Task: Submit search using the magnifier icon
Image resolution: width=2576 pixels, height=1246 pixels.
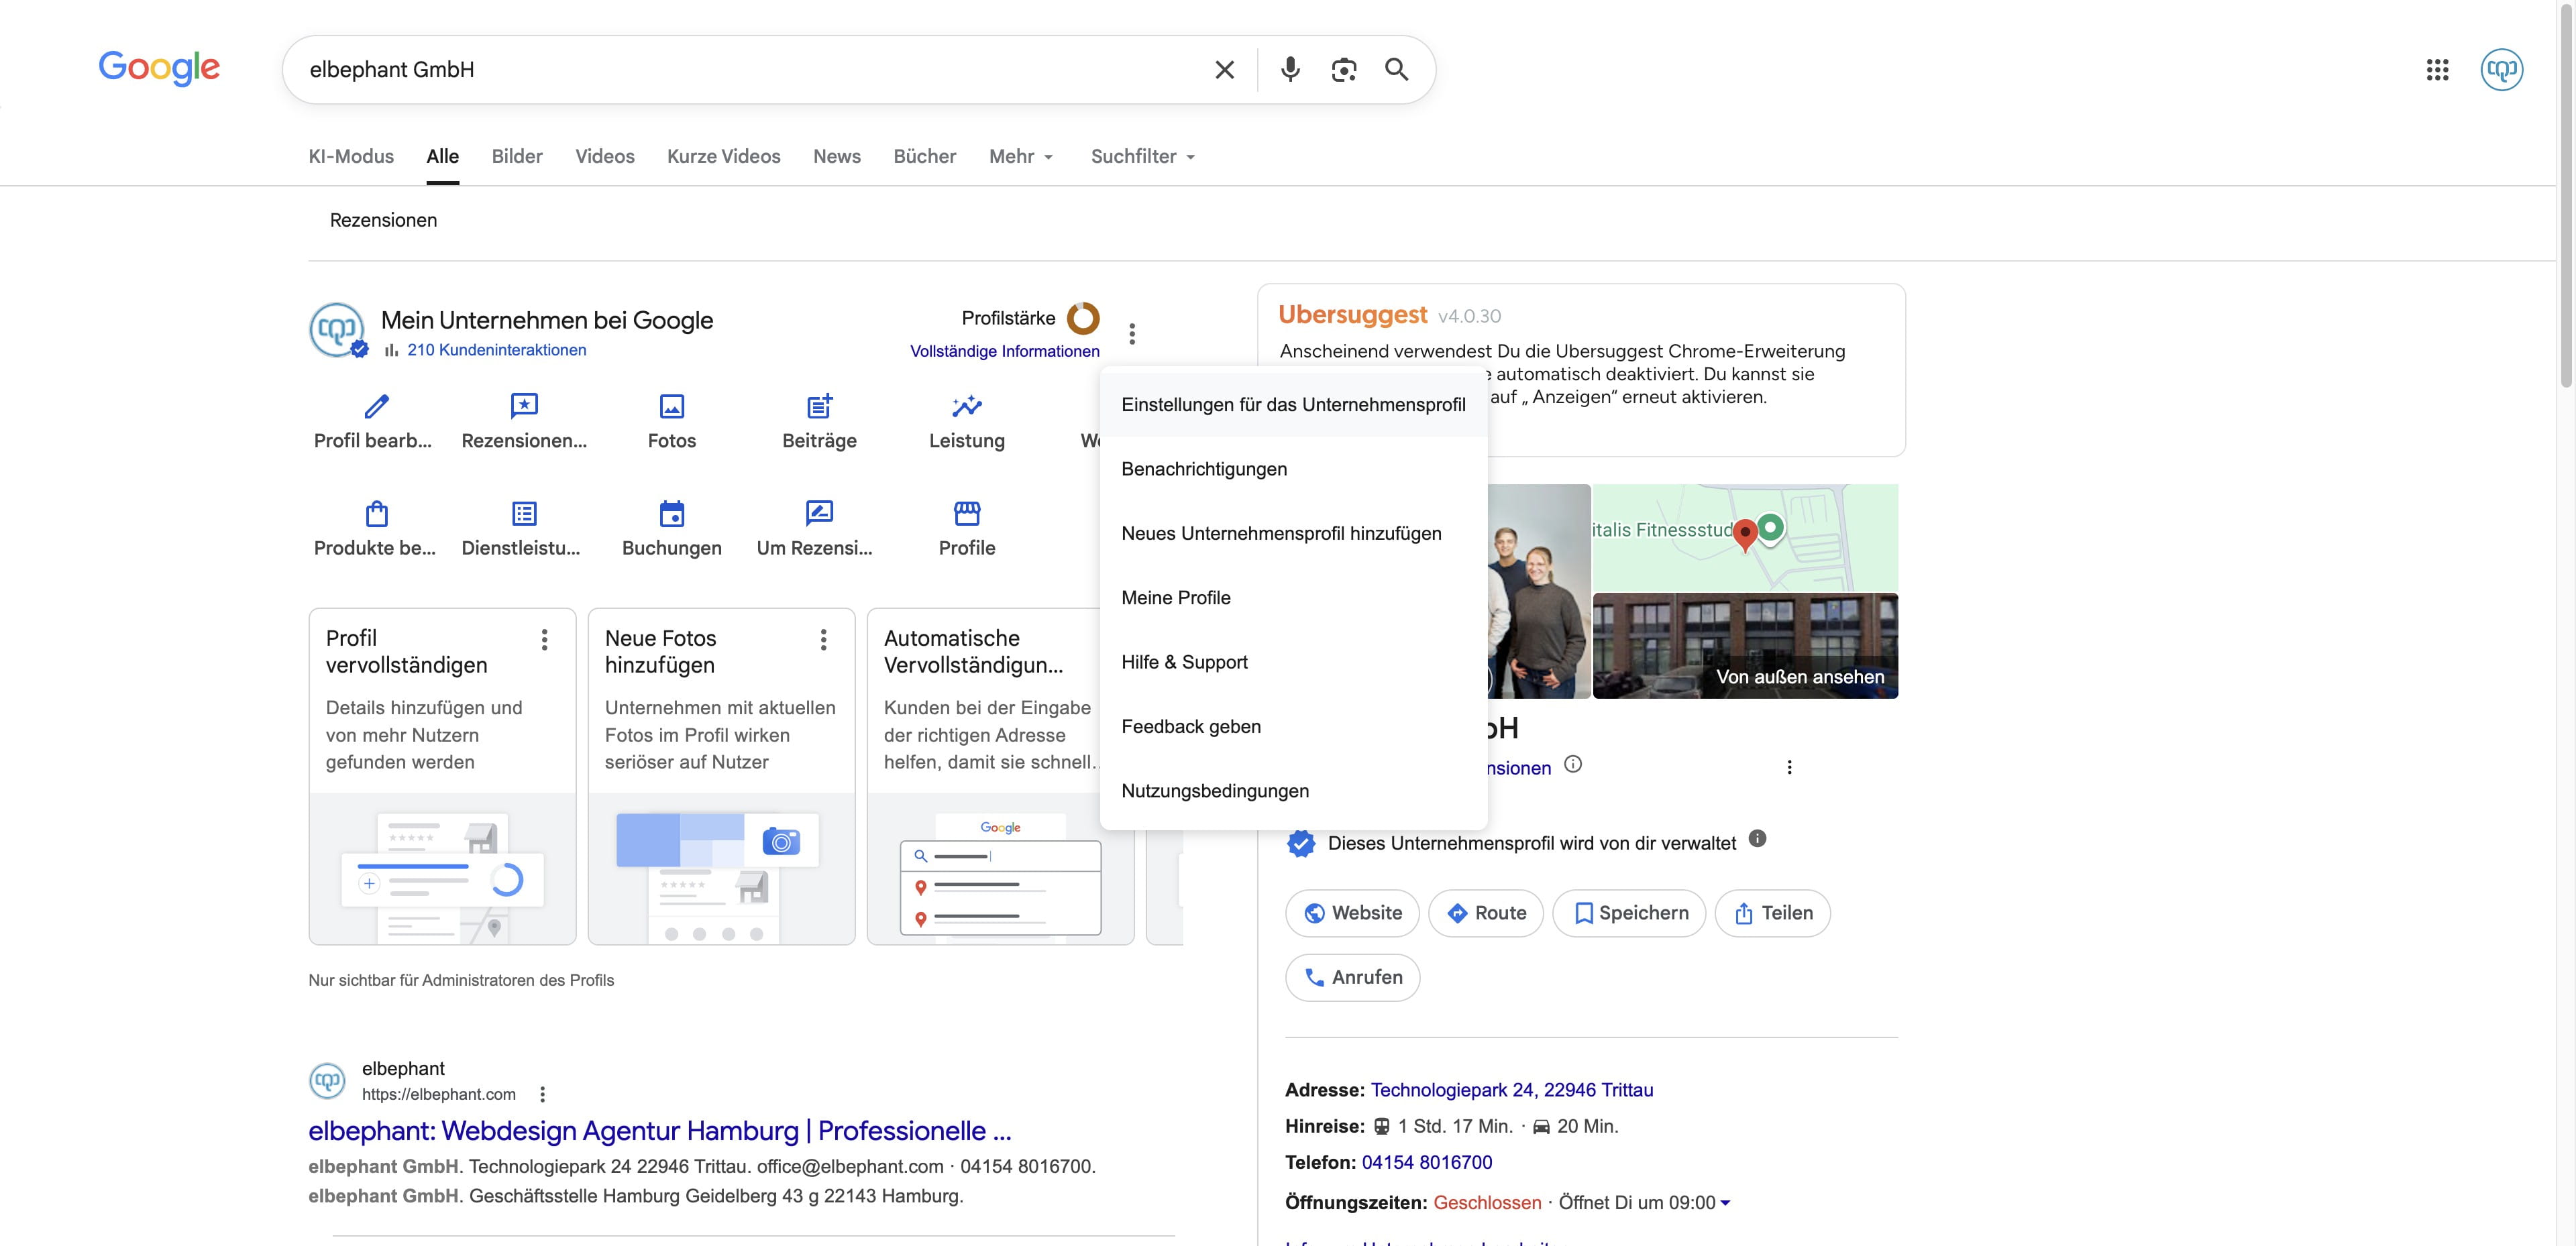Action: (x=1397, y=69)
